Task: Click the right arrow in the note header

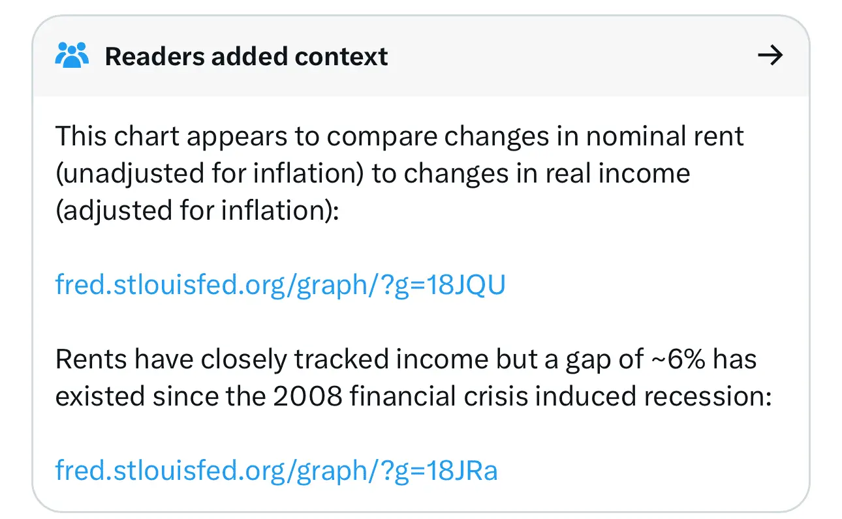Action: coord(770,56)
